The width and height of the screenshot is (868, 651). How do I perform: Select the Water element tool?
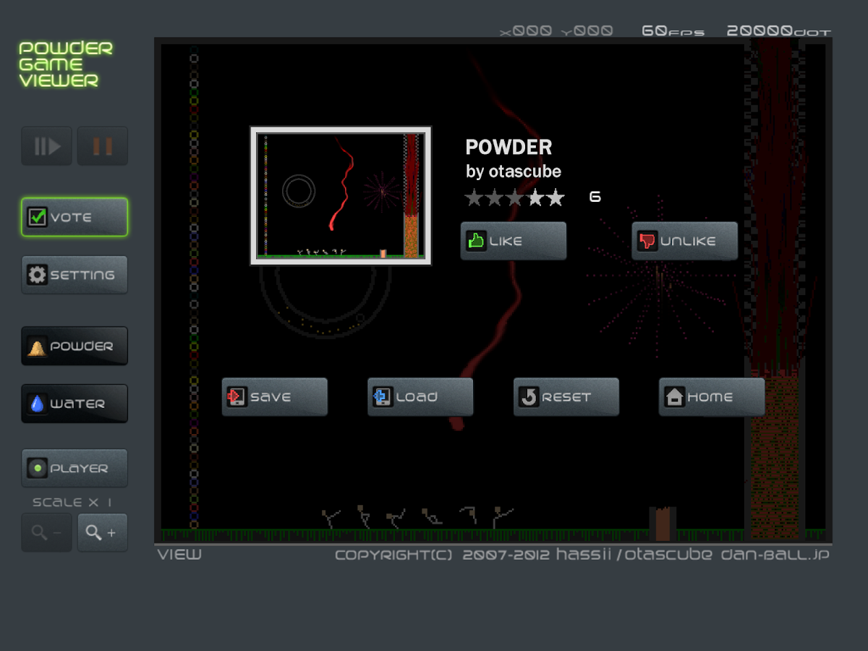[x=75, y=404]
